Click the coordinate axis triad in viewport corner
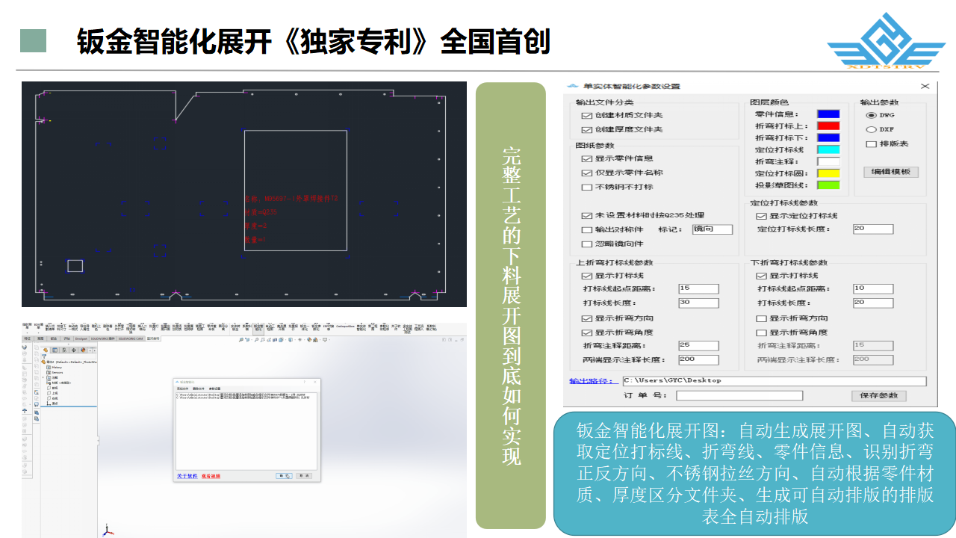The image size is (956, 538). pos(107,530)
